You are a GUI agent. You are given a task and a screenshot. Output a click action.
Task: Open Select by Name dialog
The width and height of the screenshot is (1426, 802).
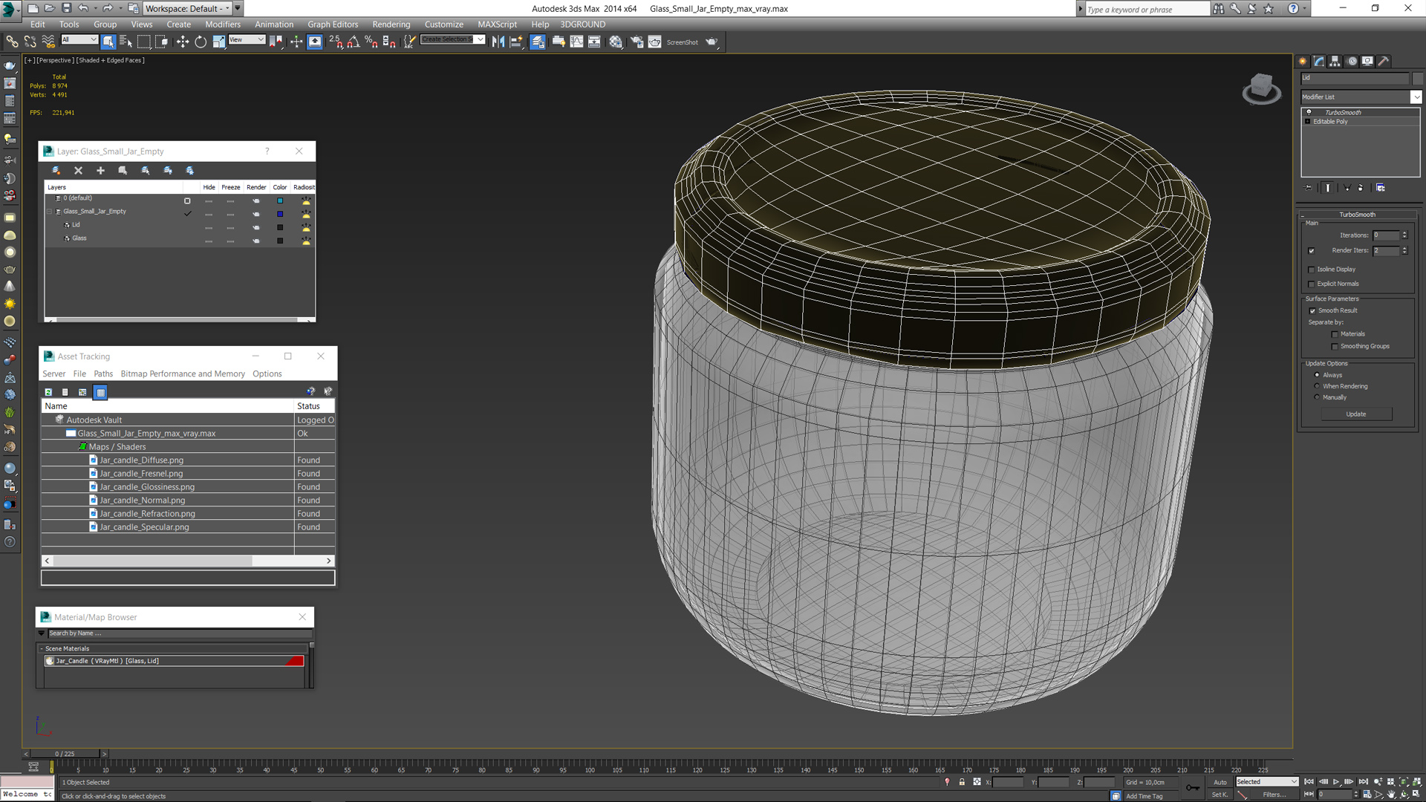click(x=126, y=42)
